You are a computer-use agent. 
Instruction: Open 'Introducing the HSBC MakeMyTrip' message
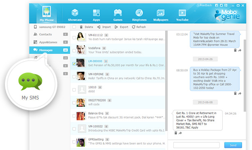point(126,130)
